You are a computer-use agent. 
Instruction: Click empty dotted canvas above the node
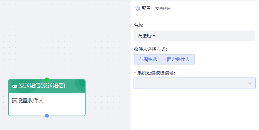coord(48,39)
